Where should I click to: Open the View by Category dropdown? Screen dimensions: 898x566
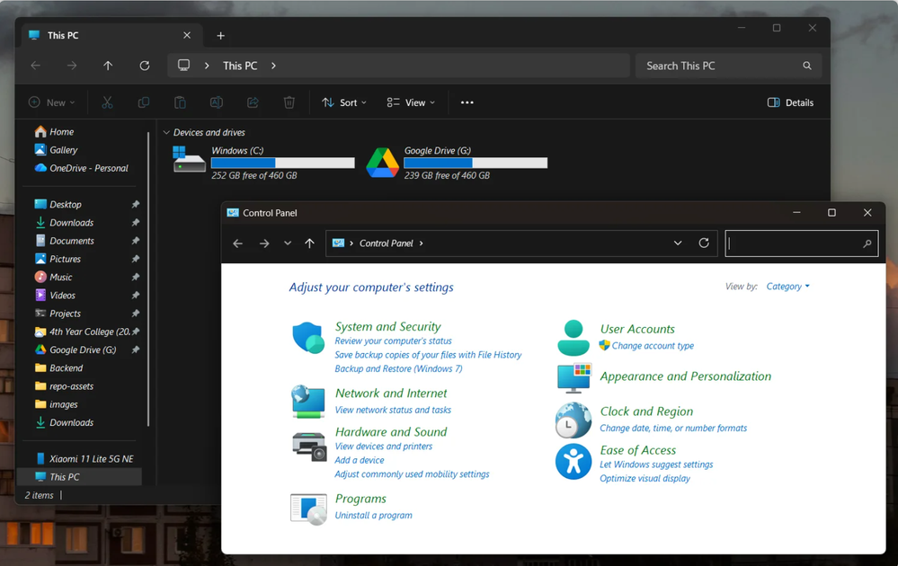point(788,287)
